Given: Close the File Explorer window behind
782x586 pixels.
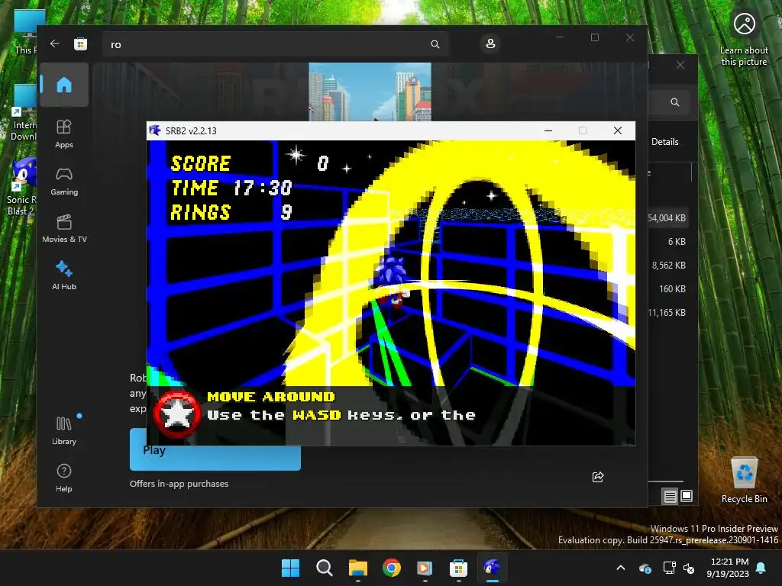Looking at the screenshot, I should [x=680, y=66].
